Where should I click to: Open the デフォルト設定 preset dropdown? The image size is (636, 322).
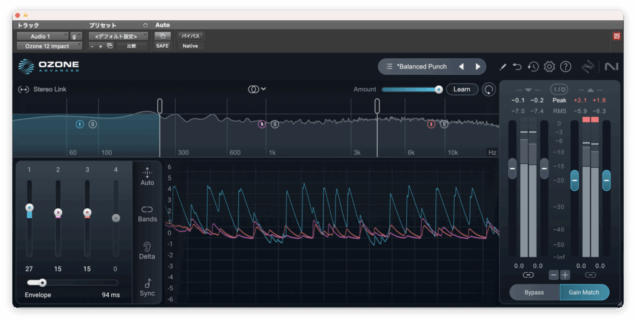[x=118, y=36]
